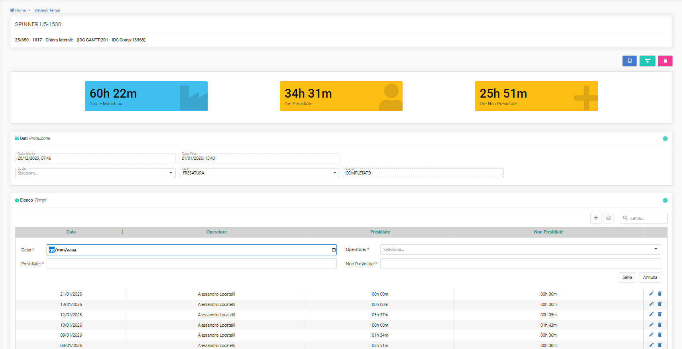Click Dettagli Tempi breadcrumb link
The width and height of the screenshot is (682, 349).
47,10
